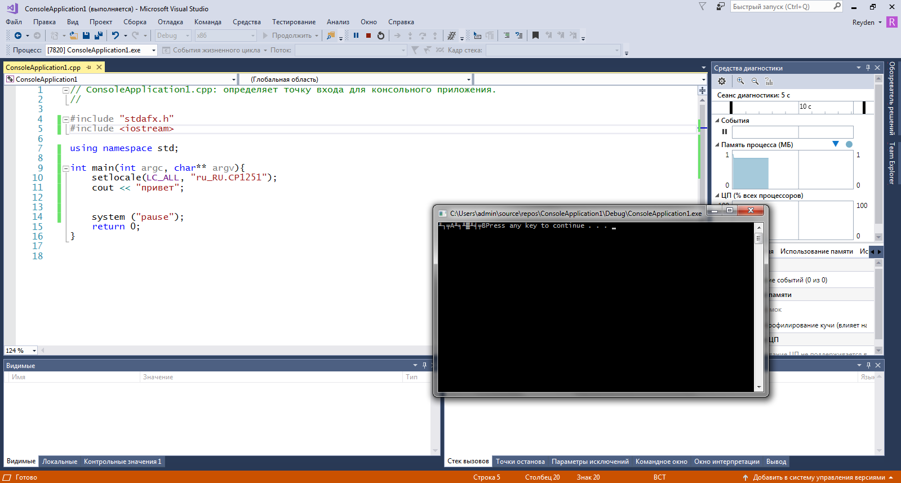Image resolution: width=901 pixels, height=483 pixels.
Task: Click the Open File folder icon
Action: pos(73,36)
